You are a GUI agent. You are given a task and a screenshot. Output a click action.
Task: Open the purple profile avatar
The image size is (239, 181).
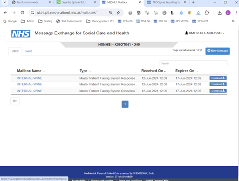point(228,13)
